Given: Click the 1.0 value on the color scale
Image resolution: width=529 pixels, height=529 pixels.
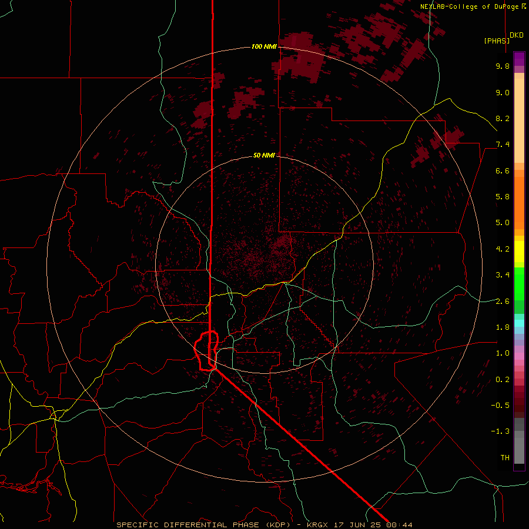Looking at the screenshot, I should 503,353.
